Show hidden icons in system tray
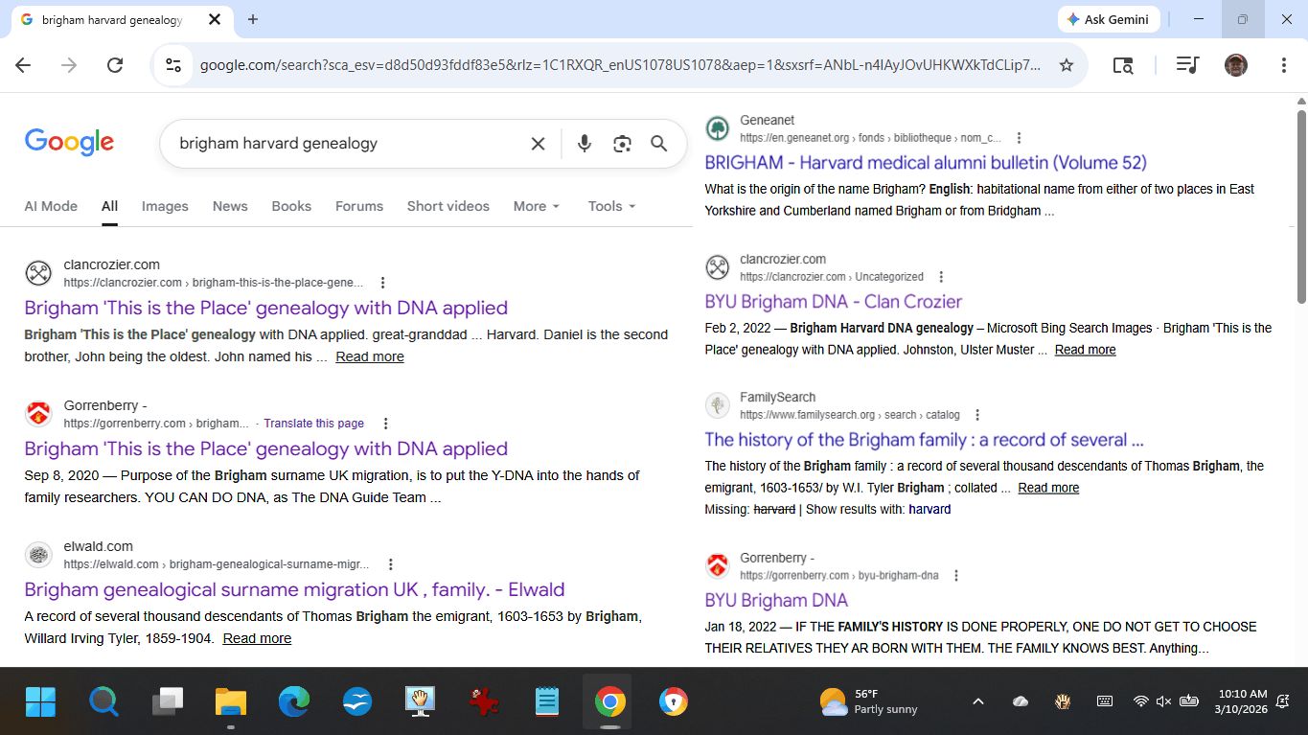The width and height of the screenshot is (1308, 735). click(x=977, y=701)
